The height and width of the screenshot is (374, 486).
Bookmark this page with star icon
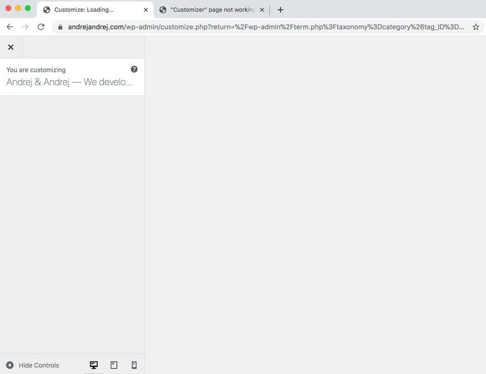coord(476,27)
